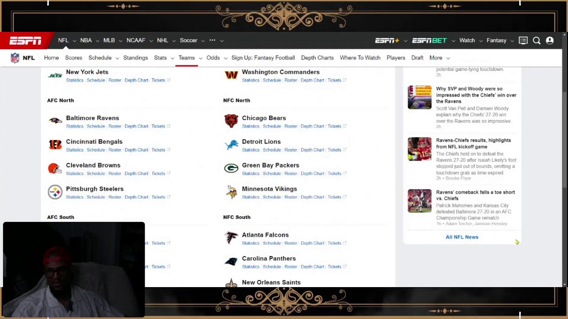Image resolution: width=568 pixels, height=319 pixels.
Task: Click the New York Jets logo
Action: coord(55,75)
